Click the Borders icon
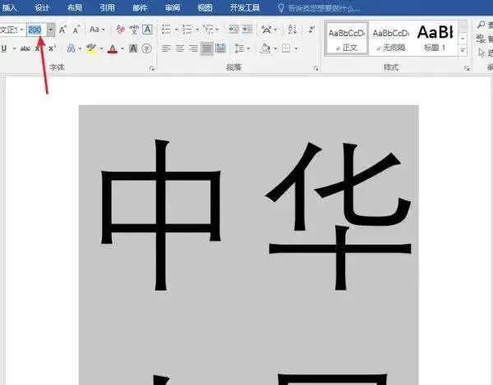This screenshot has width=493, height=385. tap(286, 48)
